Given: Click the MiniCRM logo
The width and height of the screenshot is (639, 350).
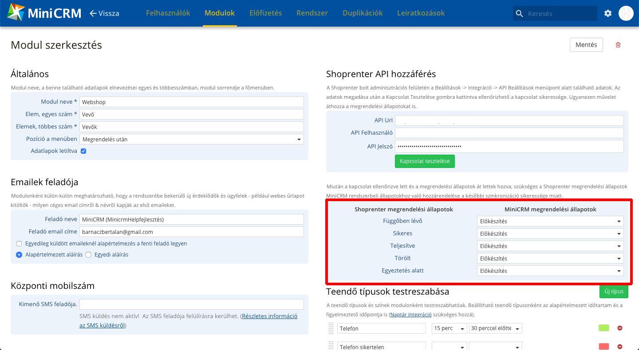Looking at the screenshot, I should pos(44,13).
